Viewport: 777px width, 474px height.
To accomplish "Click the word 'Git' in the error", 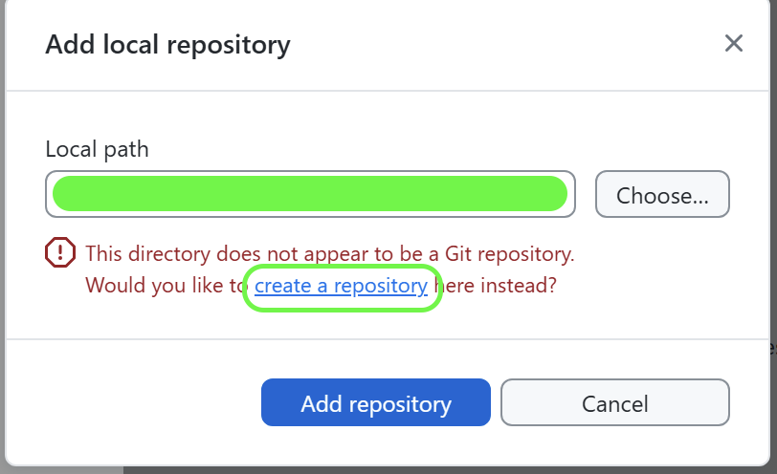I will coord(457,254).
